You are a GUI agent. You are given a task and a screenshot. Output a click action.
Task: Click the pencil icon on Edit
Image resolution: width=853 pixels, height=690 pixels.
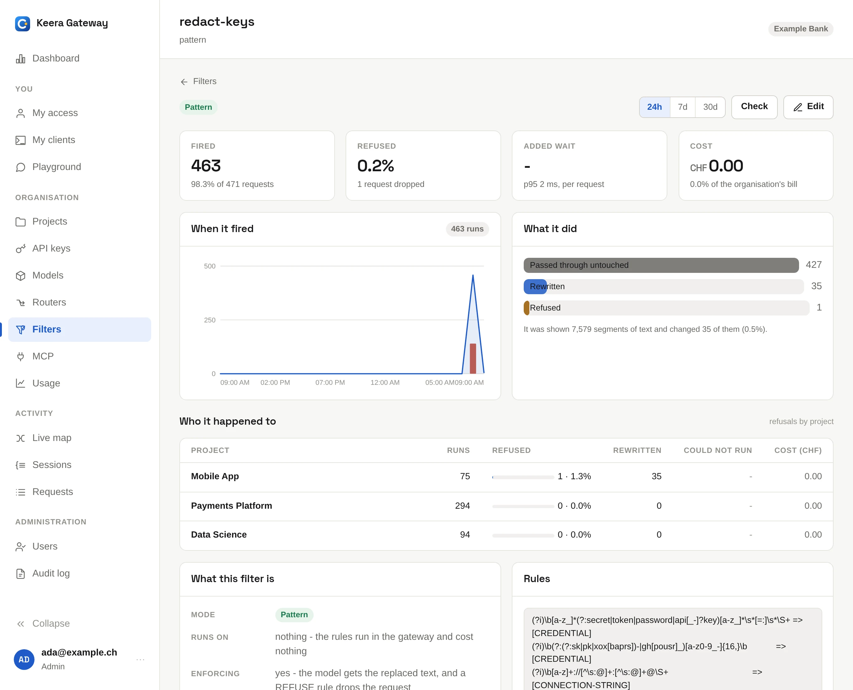point(798,107)
